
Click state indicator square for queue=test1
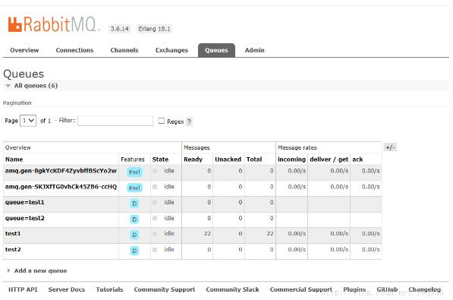click(x=155, y=202)
